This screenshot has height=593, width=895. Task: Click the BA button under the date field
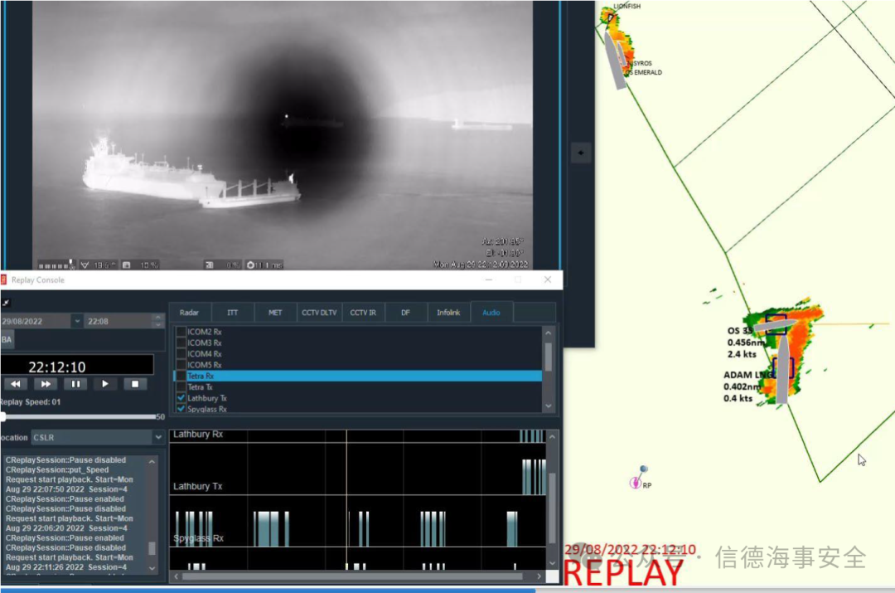[x=7, y=339]
